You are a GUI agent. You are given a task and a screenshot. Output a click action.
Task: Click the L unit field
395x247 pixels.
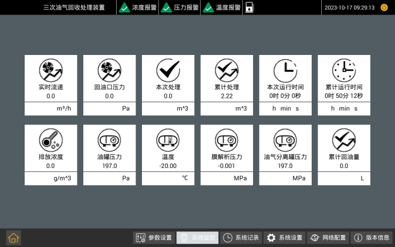[344, 178]
